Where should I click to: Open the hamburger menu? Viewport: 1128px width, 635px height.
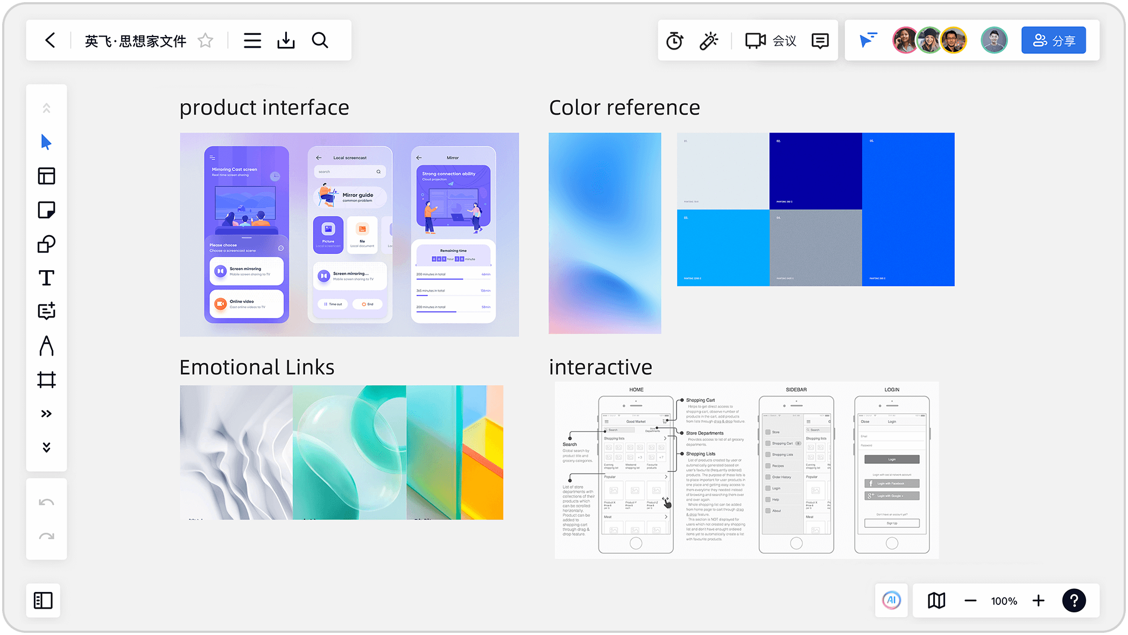click(252, 40)
